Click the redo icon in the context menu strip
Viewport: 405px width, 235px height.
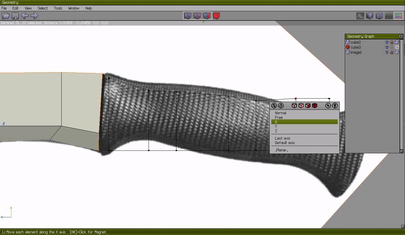click(281, 106)
